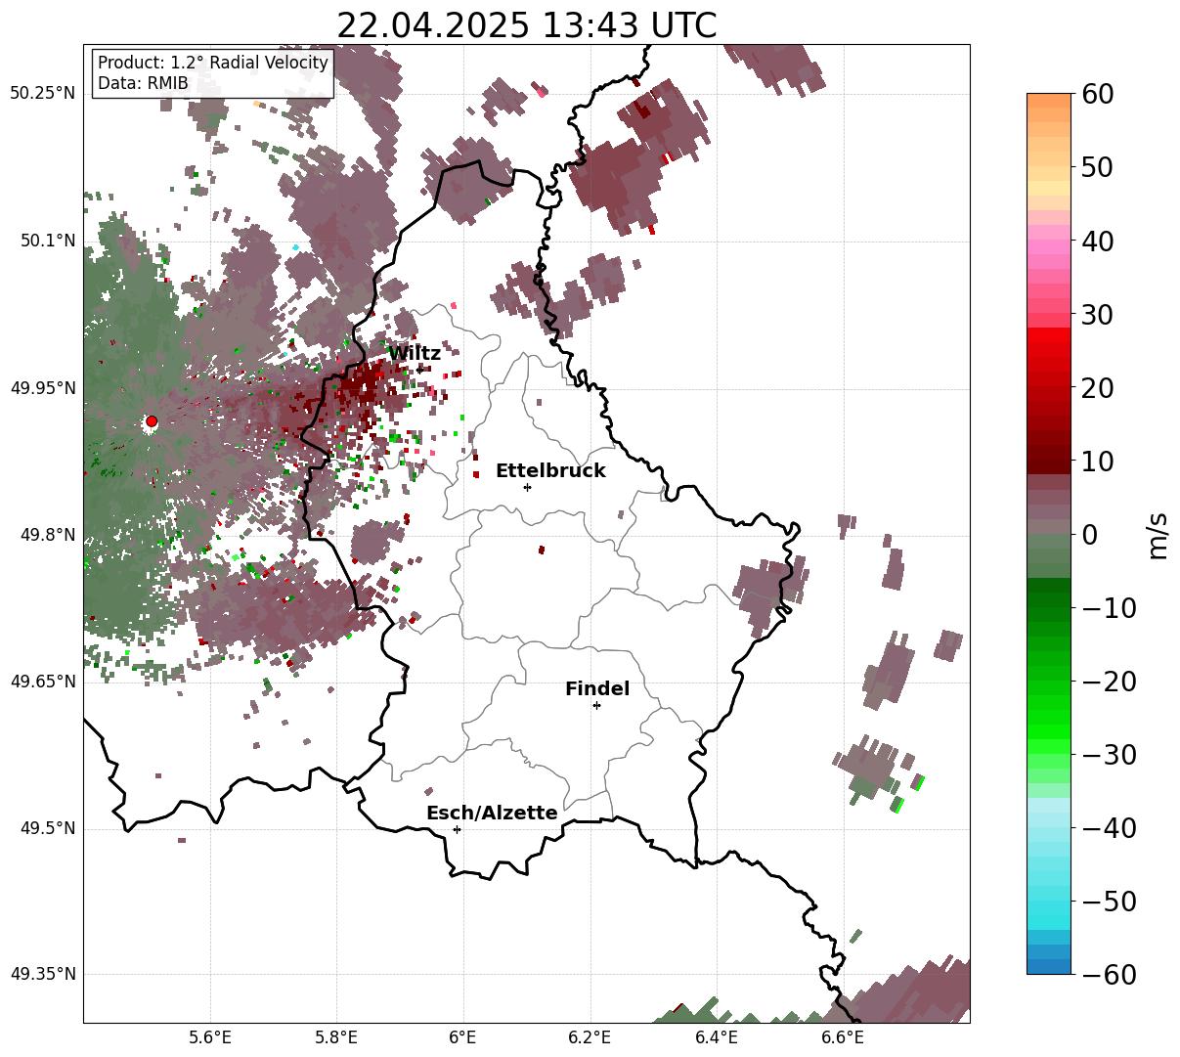This screenshot has height=1057, width=1180.
Task: Click the colorbar 40 tick value
Action: pyautogui.click(x=1099, y=241)
